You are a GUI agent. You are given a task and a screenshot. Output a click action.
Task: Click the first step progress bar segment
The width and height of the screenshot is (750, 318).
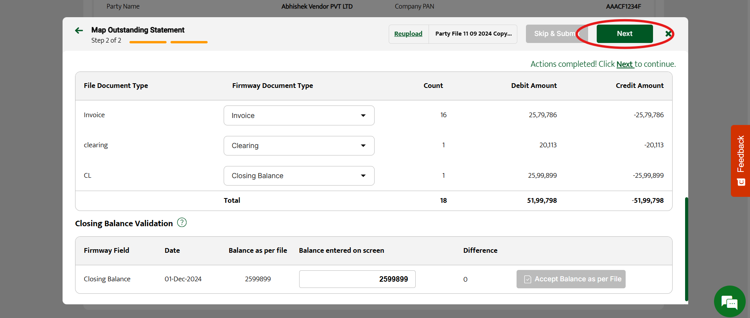[x=148, y=42]
